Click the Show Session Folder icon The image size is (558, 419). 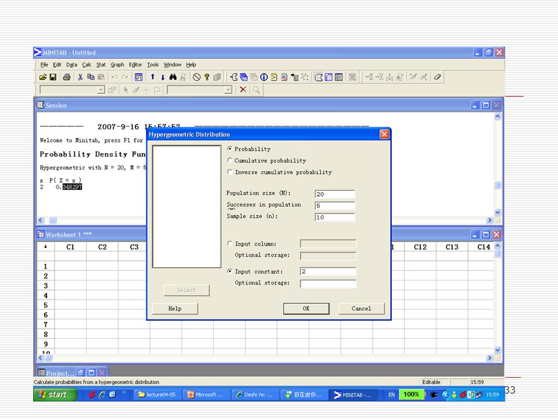234,77
